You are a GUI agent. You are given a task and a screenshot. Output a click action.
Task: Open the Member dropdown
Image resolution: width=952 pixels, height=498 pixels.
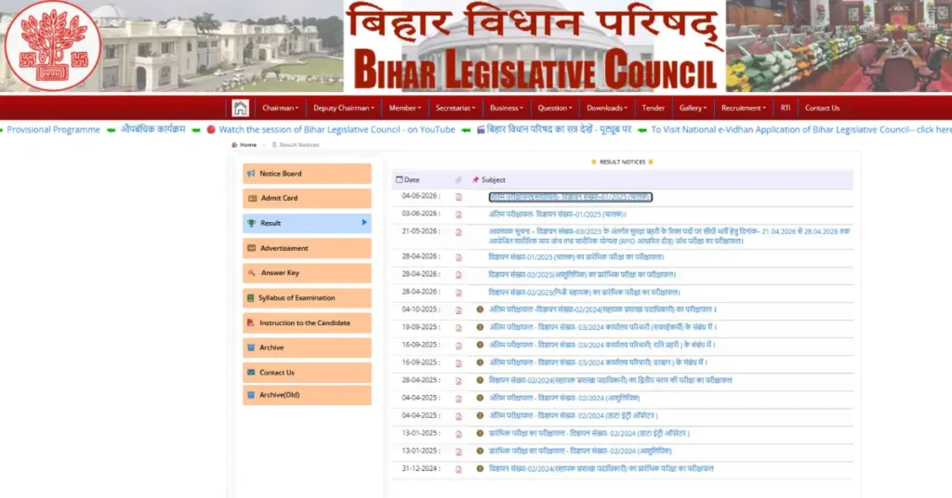click(x=404, y=108)
